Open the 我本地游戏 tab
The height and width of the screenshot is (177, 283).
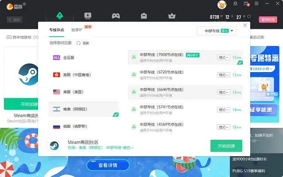pyautogui.click(x=23, y=37)
